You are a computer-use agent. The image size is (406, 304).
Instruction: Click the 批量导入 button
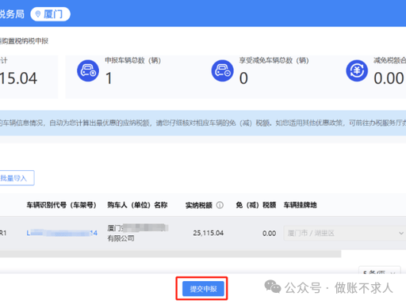click(17, 178)
